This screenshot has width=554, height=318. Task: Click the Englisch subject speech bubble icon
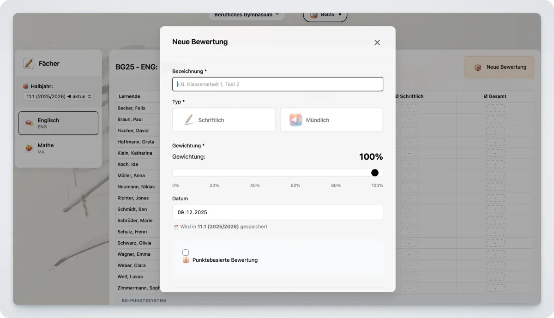point(29,123)
